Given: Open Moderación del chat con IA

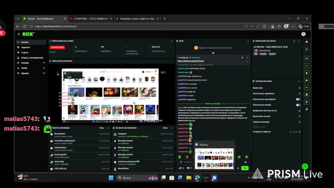Looking at the screenshot, I should (277, 111).
